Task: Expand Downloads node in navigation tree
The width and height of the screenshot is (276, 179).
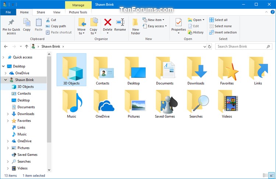Action: tap(8, 114)
